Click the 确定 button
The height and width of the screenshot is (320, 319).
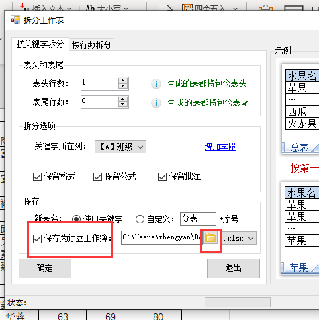point(45,268)
